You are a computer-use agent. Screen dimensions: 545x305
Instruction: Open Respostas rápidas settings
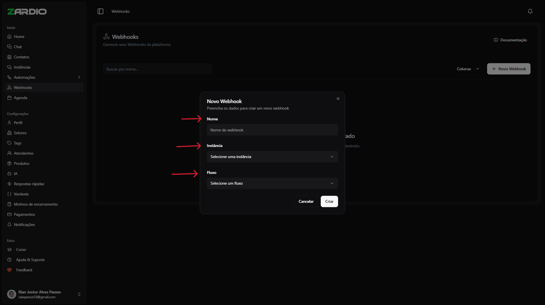pyautogui.click(x=29, y=184)
